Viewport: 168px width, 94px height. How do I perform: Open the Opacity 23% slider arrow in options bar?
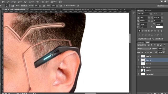pyautogui.click(x=40, y=6)
